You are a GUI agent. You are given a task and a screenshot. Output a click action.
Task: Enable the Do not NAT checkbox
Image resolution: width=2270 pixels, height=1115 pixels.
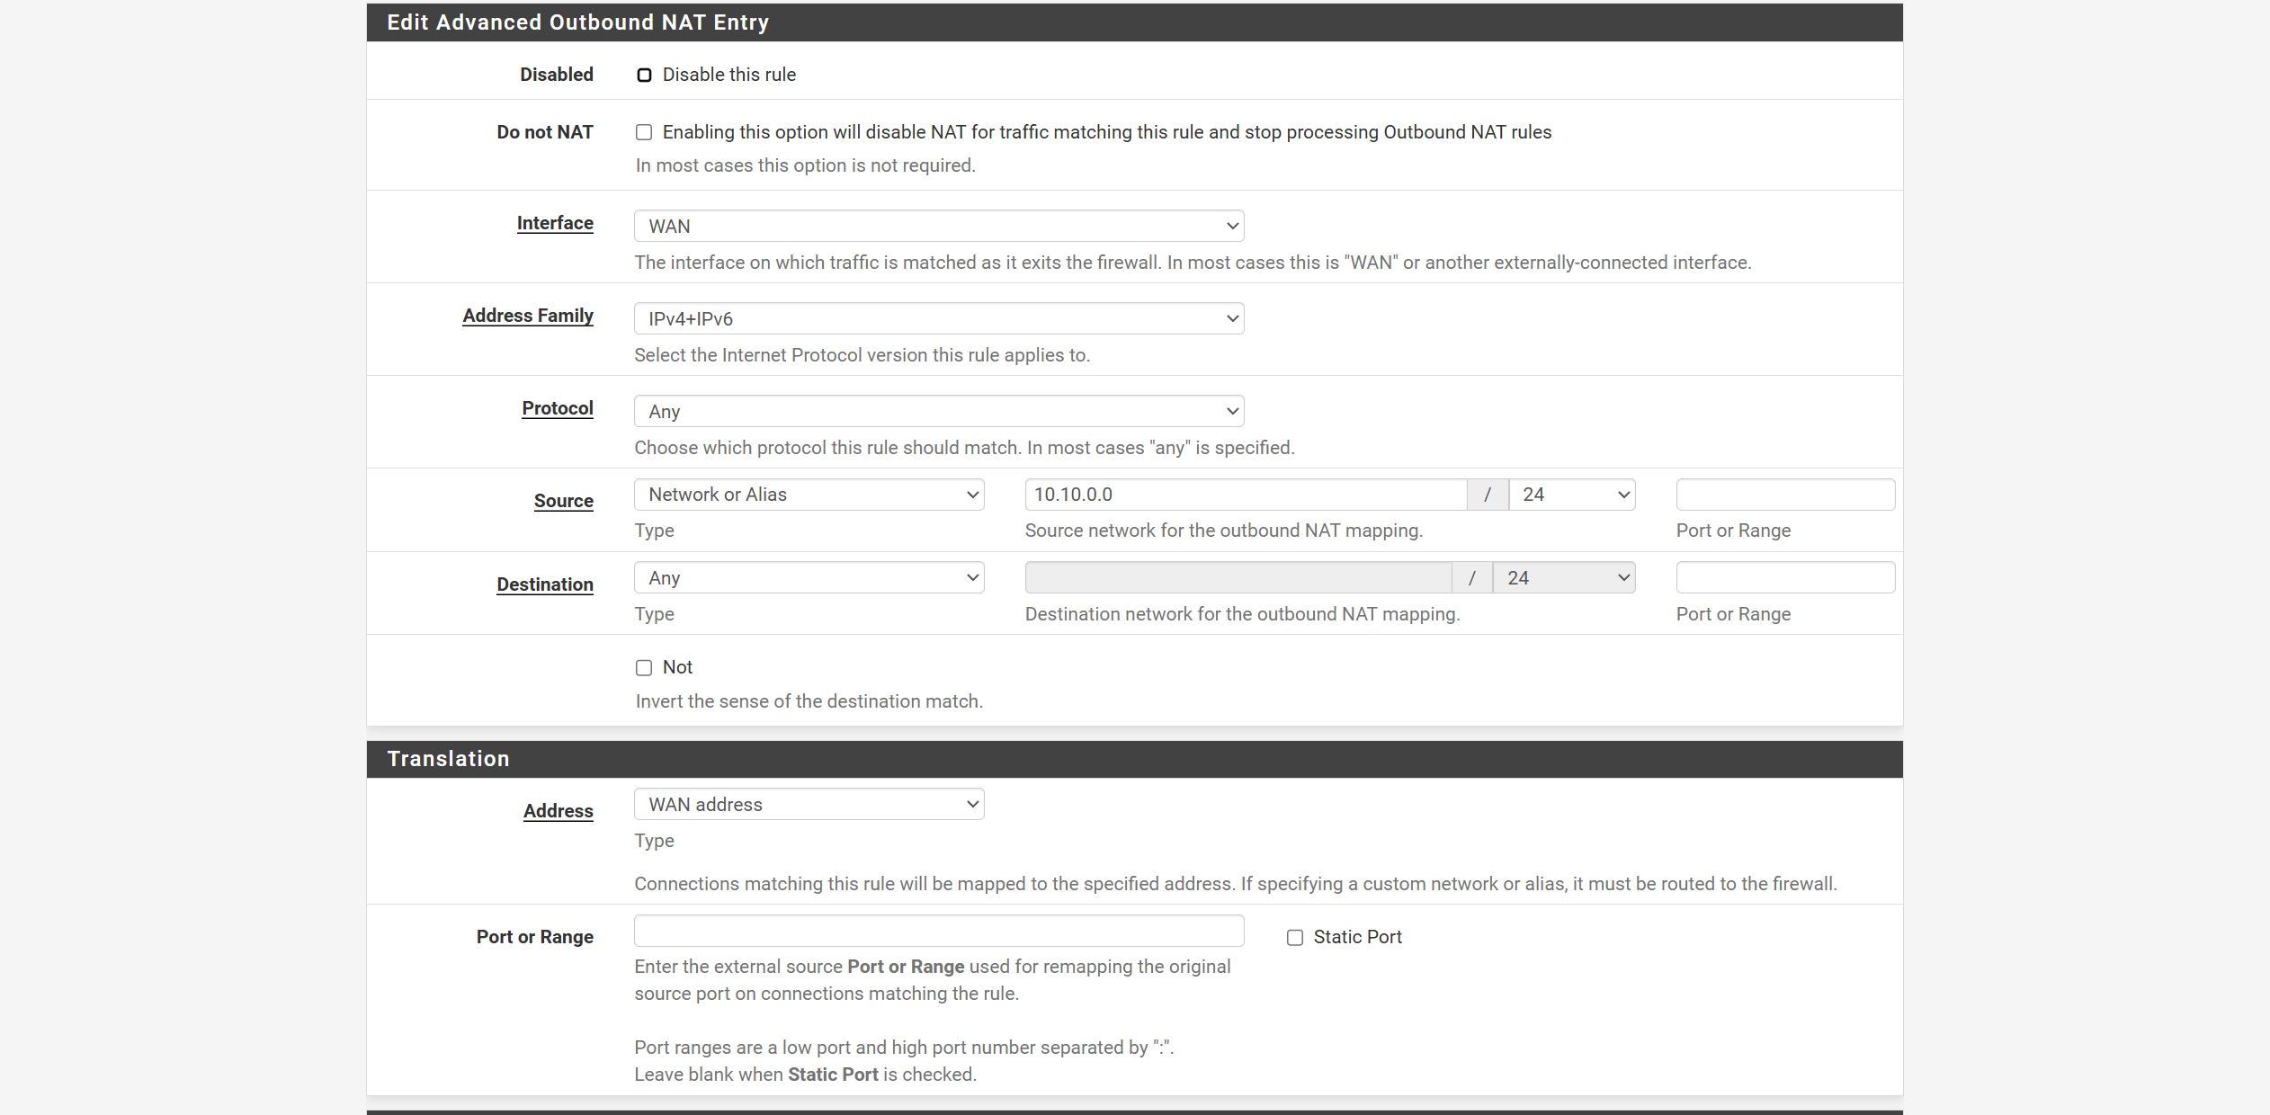tap(644, 132)
